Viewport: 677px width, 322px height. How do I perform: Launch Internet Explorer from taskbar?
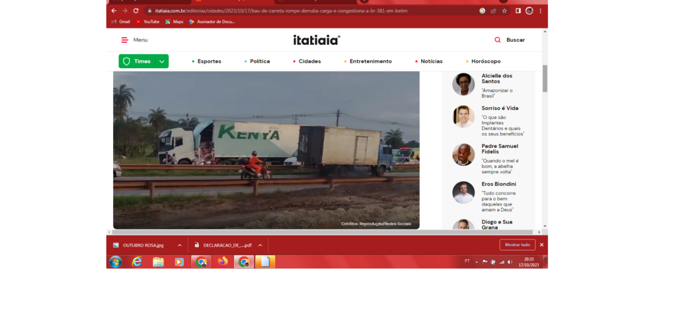137,262
